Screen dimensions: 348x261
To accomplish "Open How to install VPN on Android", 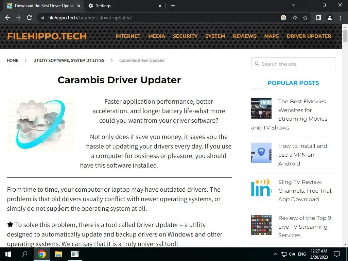I will 303,155.
